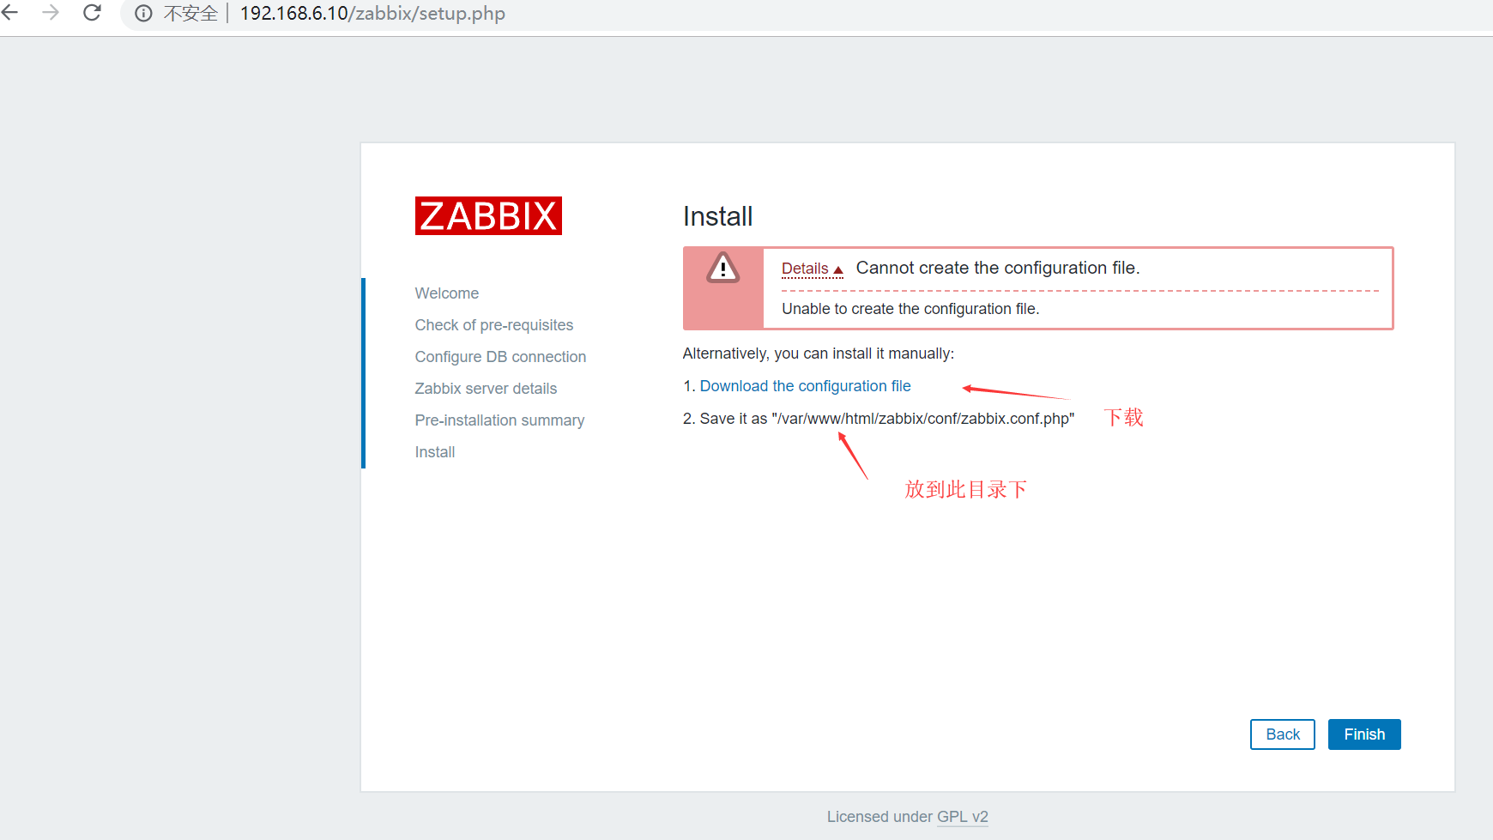Image resolution: width=1493 pixels, height=840 pixels.
Task: Click 'Unable to create the configuration file.' text
Action: pyautogui.click(x=910, y=309)
